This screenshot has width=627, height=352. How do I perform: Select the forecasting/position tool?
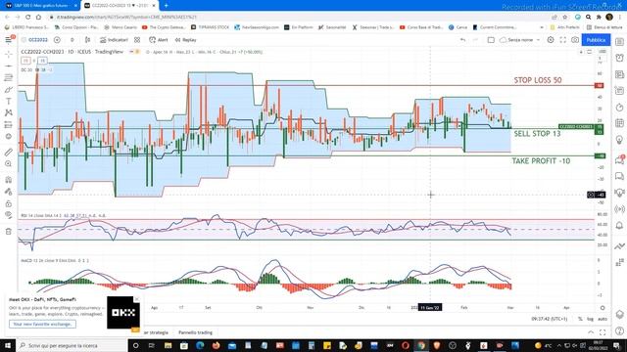[x=9, y=124]
